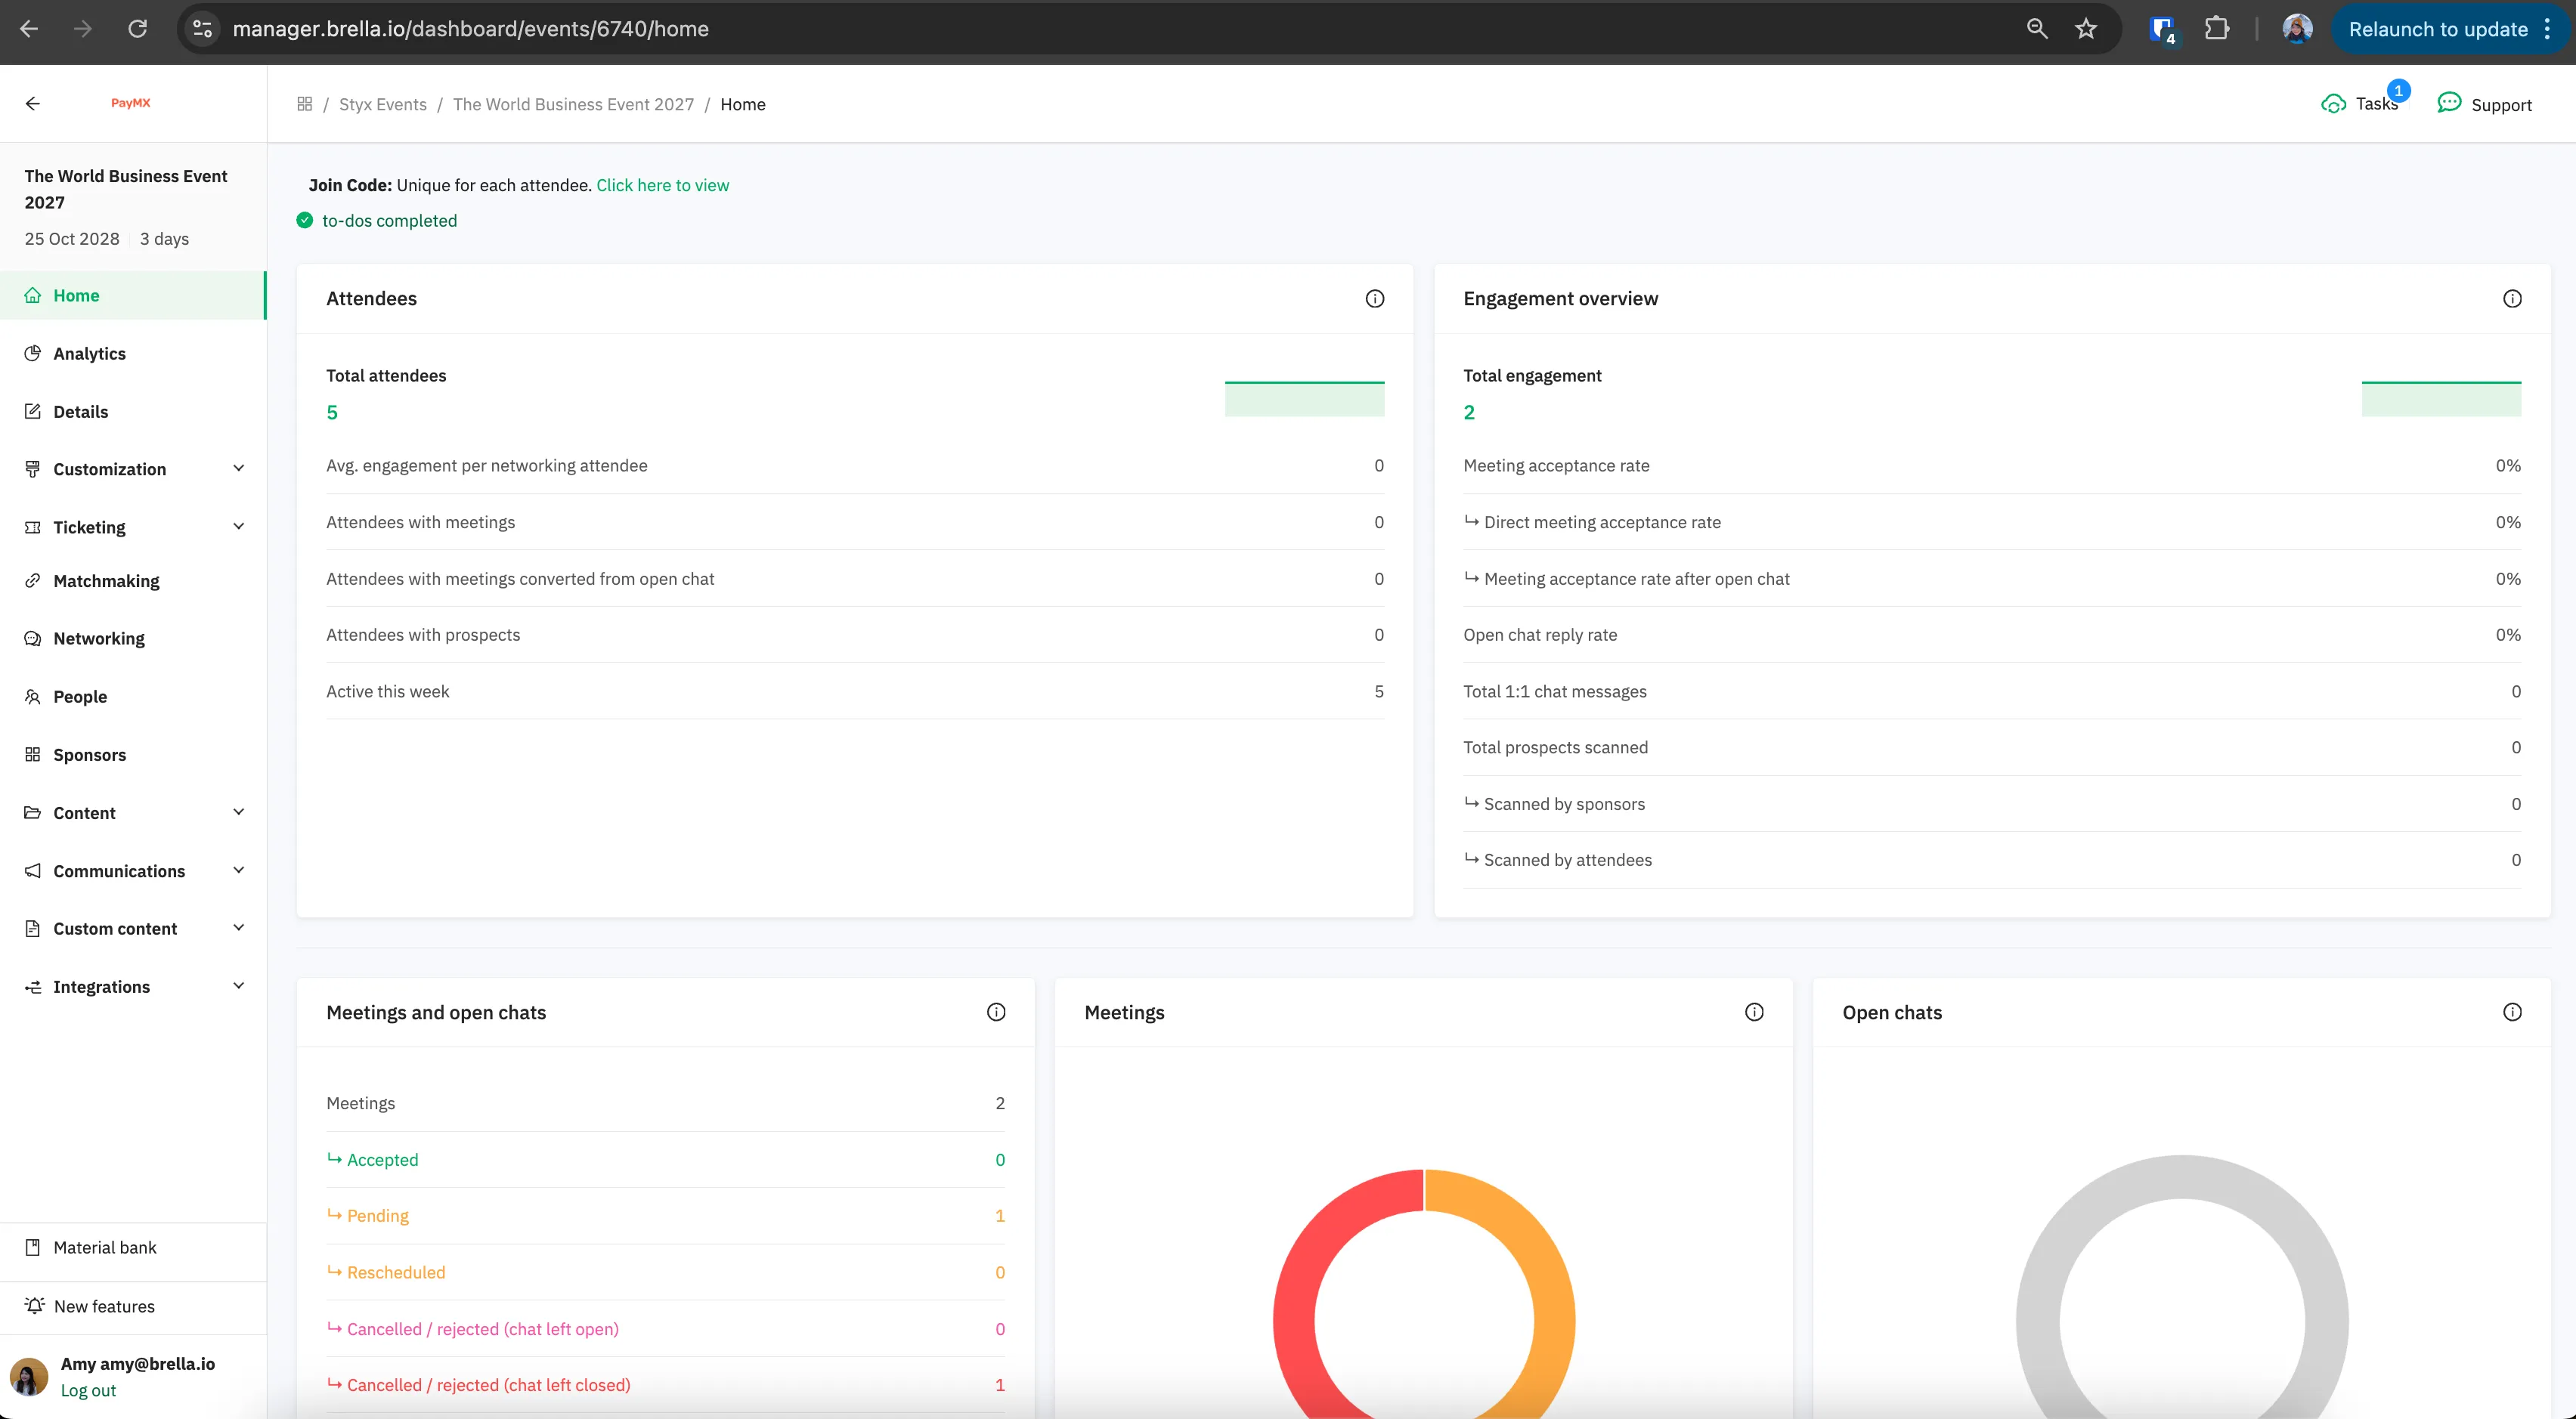Click the Total attendees sparkline chart
This screenshot has height=1419, width=2576.
(x=1304, y=397)
